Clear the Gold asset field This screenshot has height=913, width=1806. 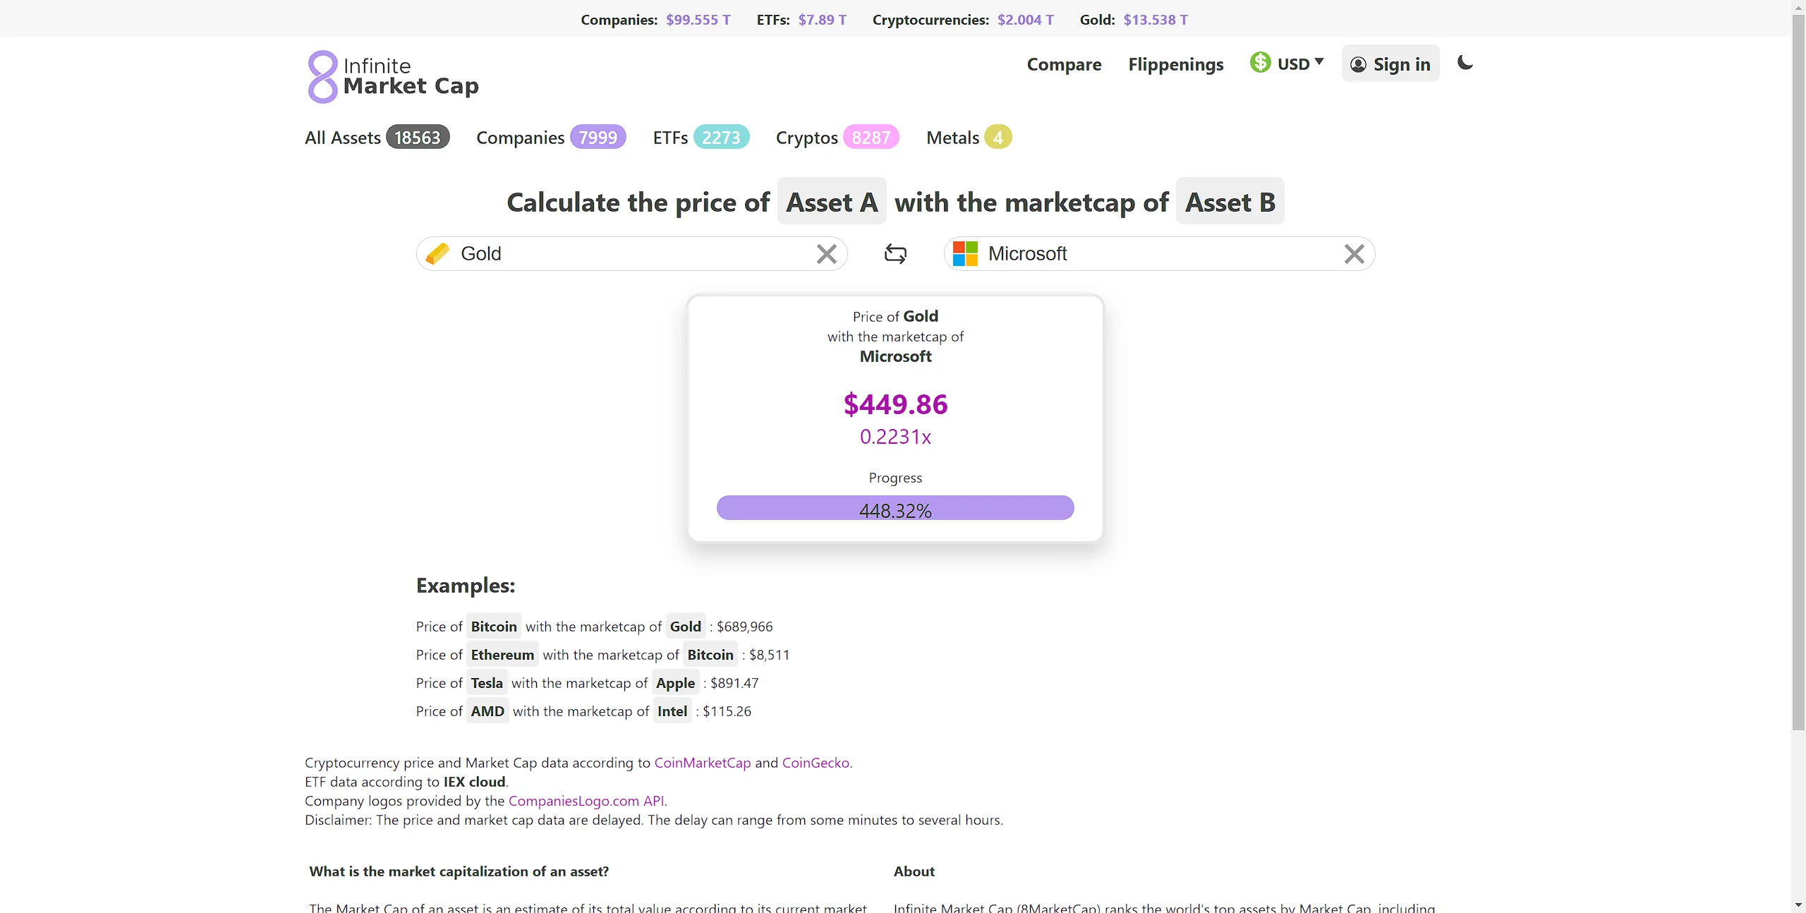pos(826,254)
